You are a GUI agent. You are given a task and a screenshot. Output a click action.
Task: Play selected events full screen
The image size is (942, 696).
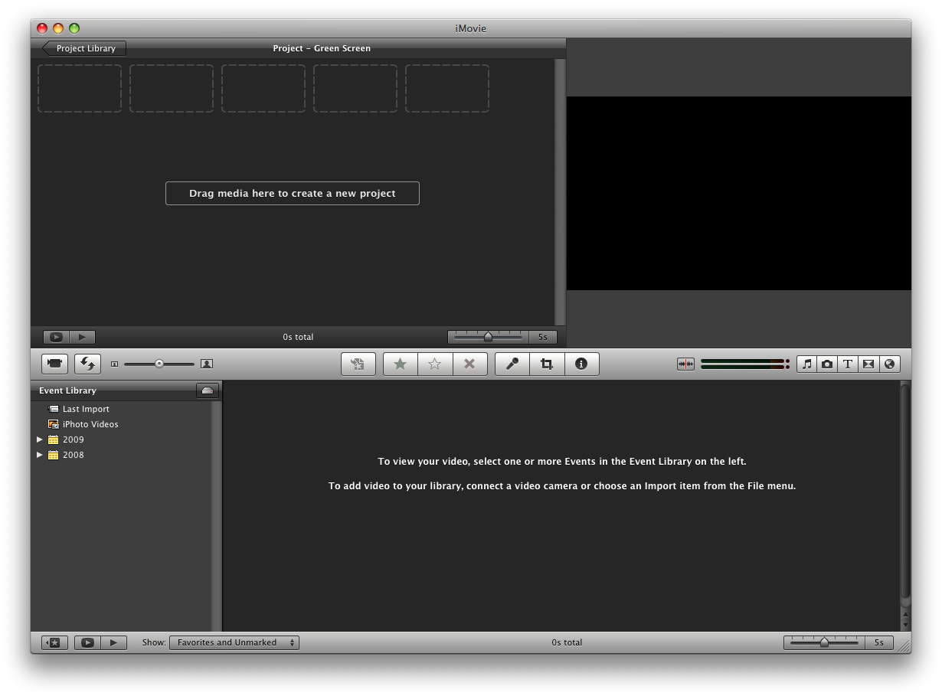pyautogui.click(x=87, y=642)
